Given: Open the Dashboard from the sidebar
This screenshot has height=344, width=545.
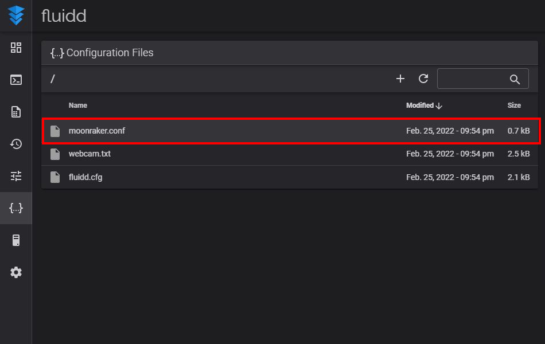Looking at the screenshot, I should 16,48.
